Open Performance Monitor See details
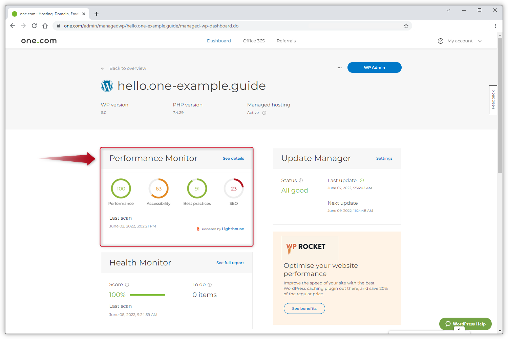Image resolution: width=508 pixels, height=339 pixels. pyautogui.click(x=233, y=158)
